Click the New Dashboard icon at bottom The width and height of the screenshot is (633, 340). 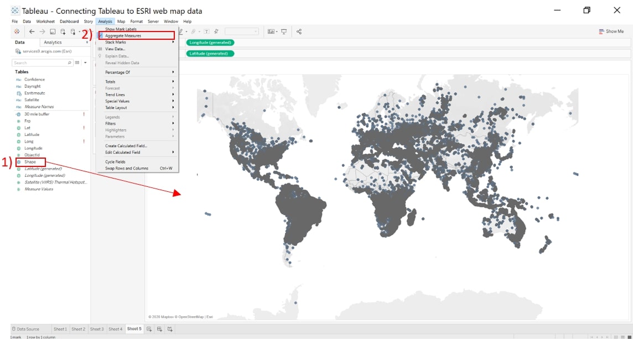tap(159, 329)
